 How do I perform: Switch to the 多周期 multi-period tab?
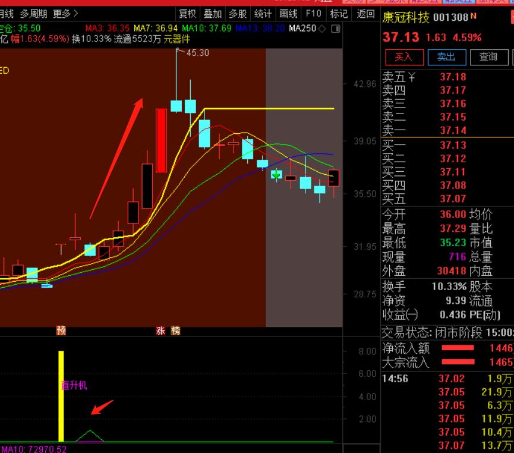33,14
